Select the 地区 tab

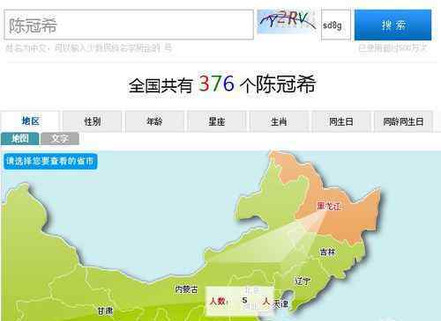click(31, 121)
